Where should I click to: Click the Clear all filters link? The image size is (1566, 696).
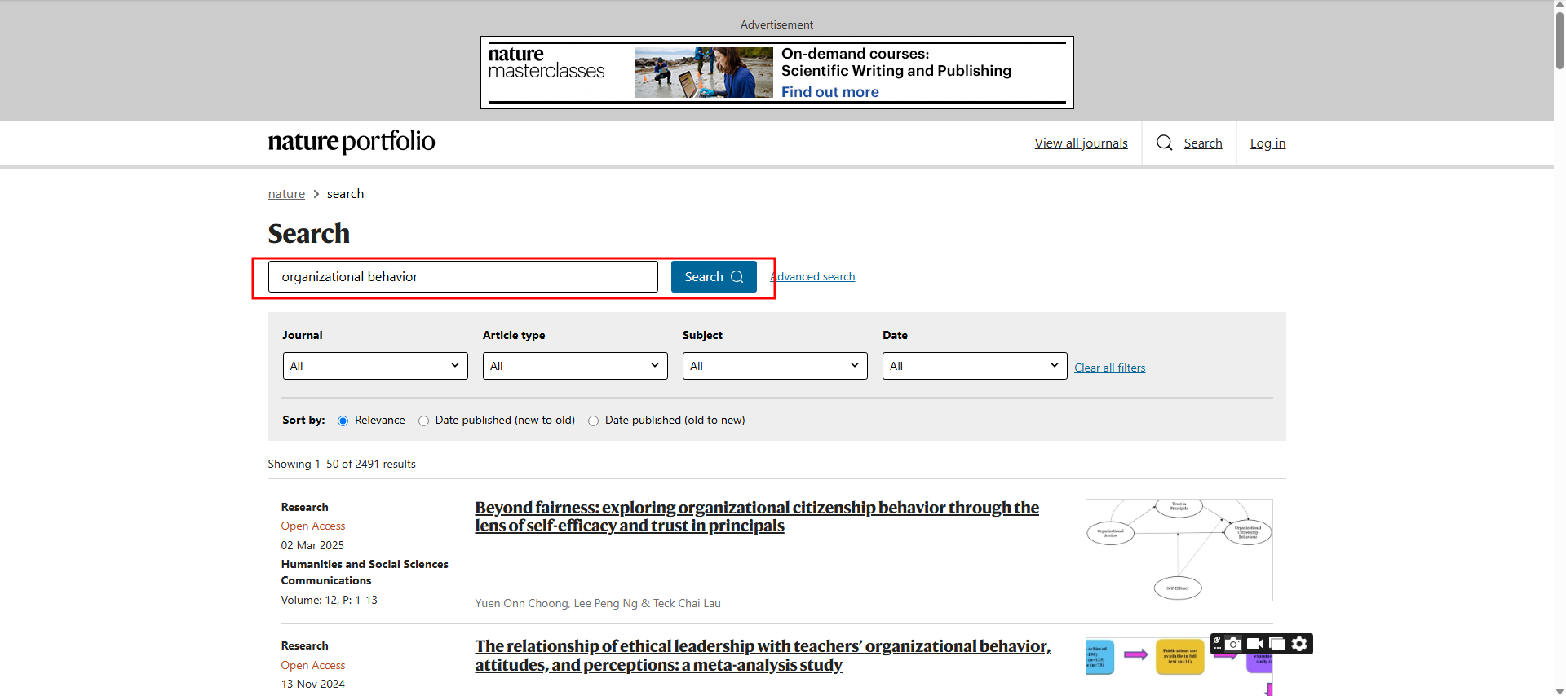[x=1109, y=368]
